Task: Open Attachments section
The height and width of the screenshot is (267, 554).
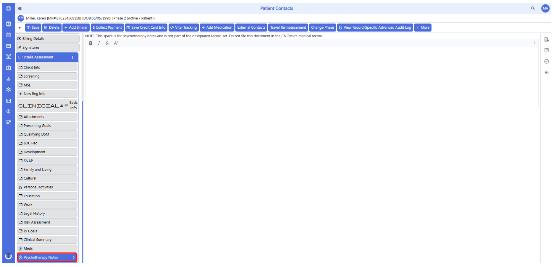Action: (47, 117)
